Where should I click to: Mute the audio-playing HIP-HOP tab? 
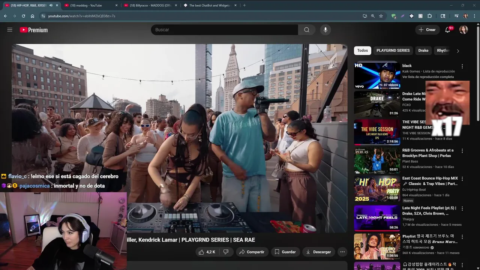pos(51,5)
